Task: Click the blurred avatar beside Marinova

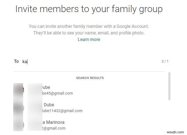Action: point(18,125)
